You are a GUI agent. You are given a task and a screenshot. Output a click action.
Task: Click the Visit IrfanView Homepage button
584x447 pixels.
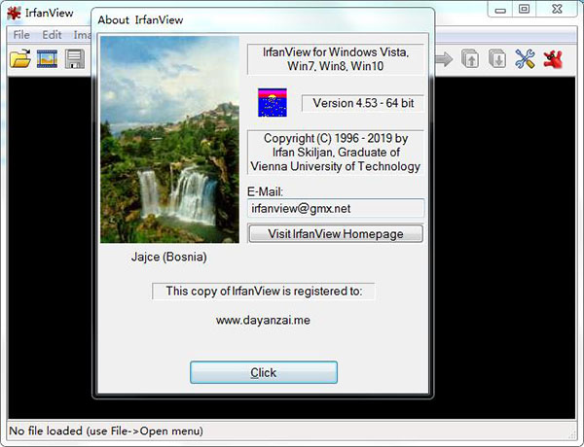(336, 233)
